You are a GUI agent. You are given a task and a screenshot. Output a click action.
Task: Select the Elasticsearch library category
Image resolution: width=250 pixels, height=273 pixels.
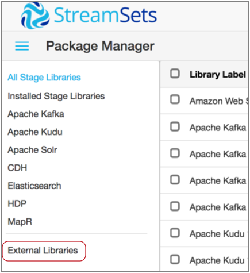coord(34,186)
